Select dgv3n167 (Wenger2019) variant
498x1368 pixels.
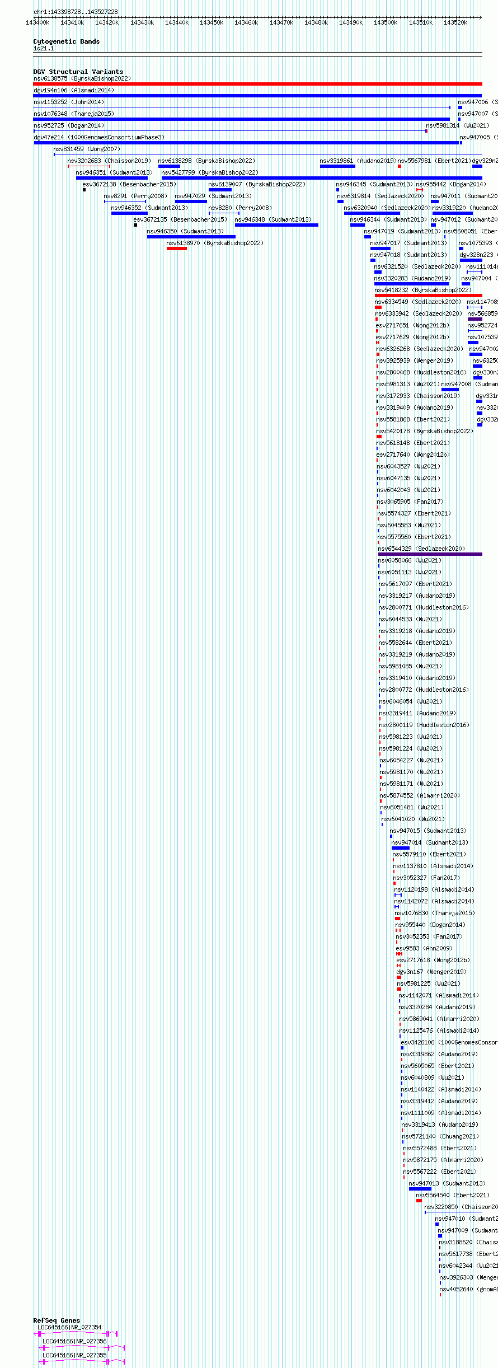pos(431,972)
